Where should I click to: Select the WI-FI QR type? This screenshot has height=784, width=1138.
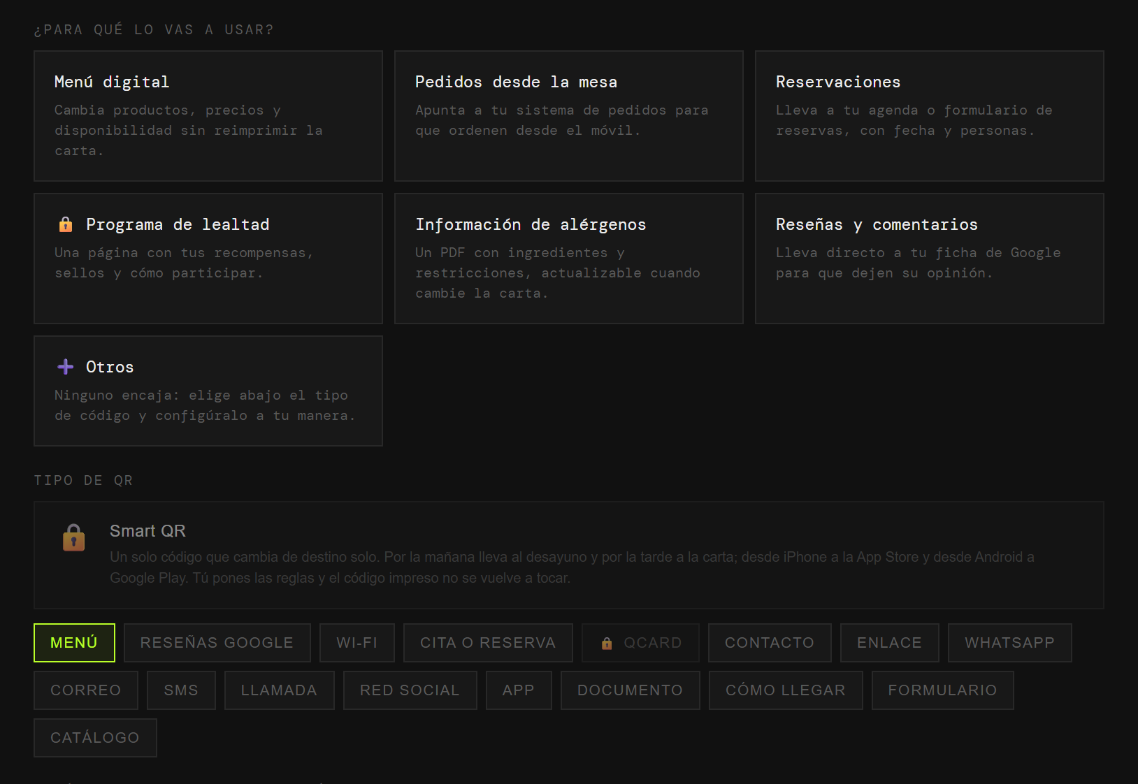click(357, 643)
